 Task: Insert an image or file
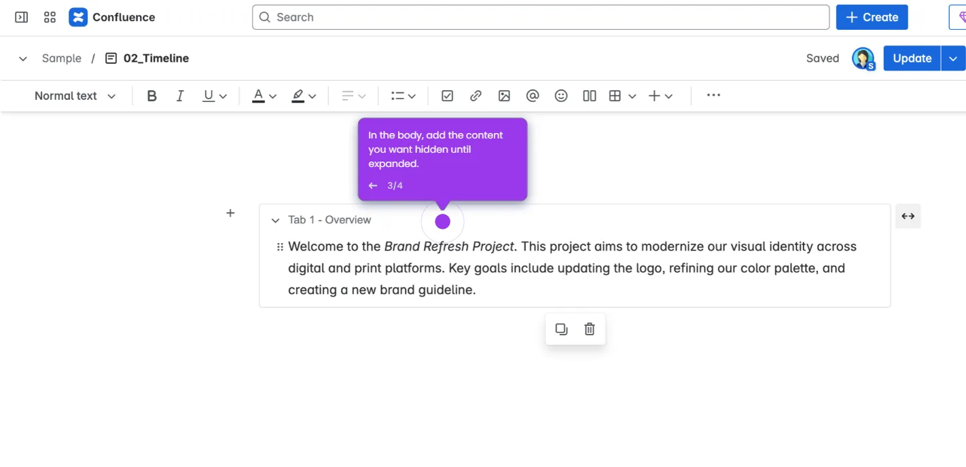click(504, 96)
